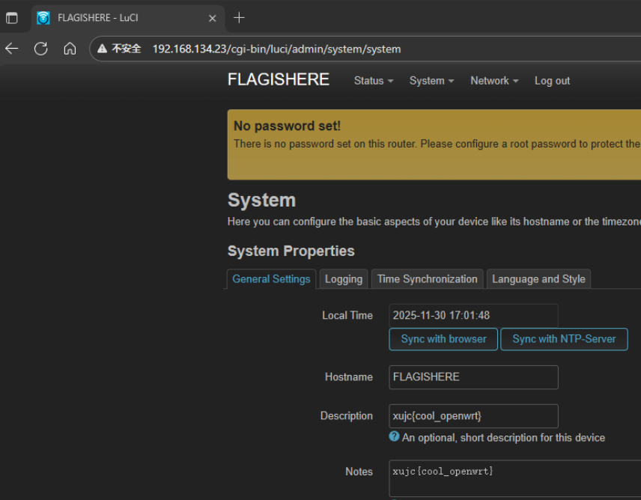Reload the page with refresh icon

point(41,49)
